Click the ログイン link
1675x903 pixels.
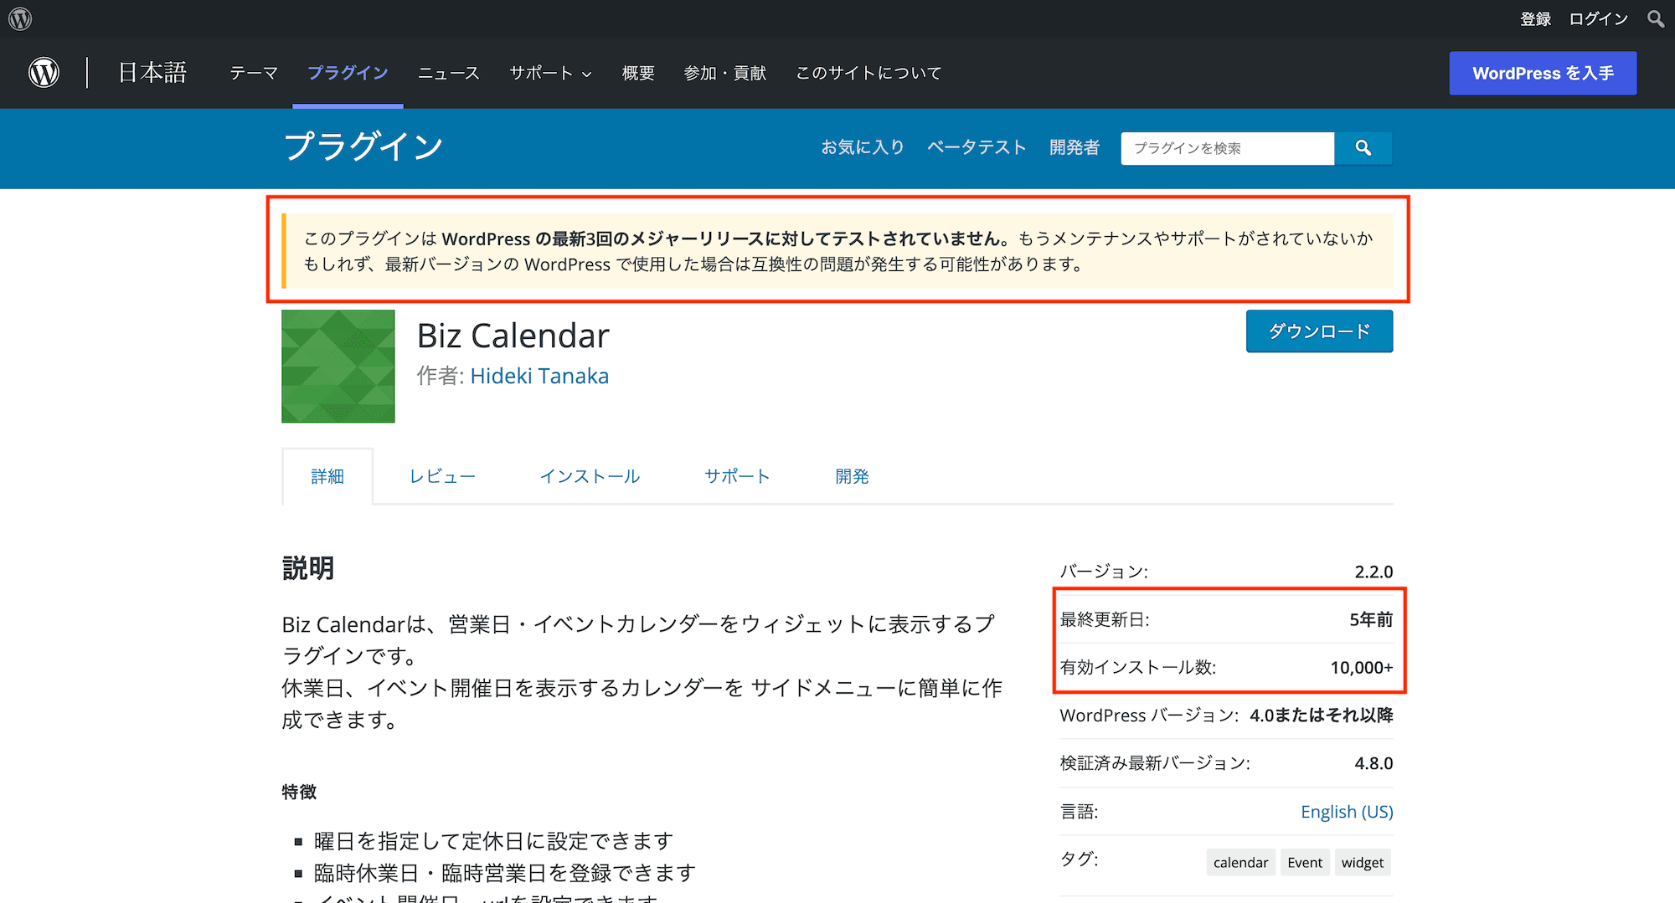pos(1598,18)
